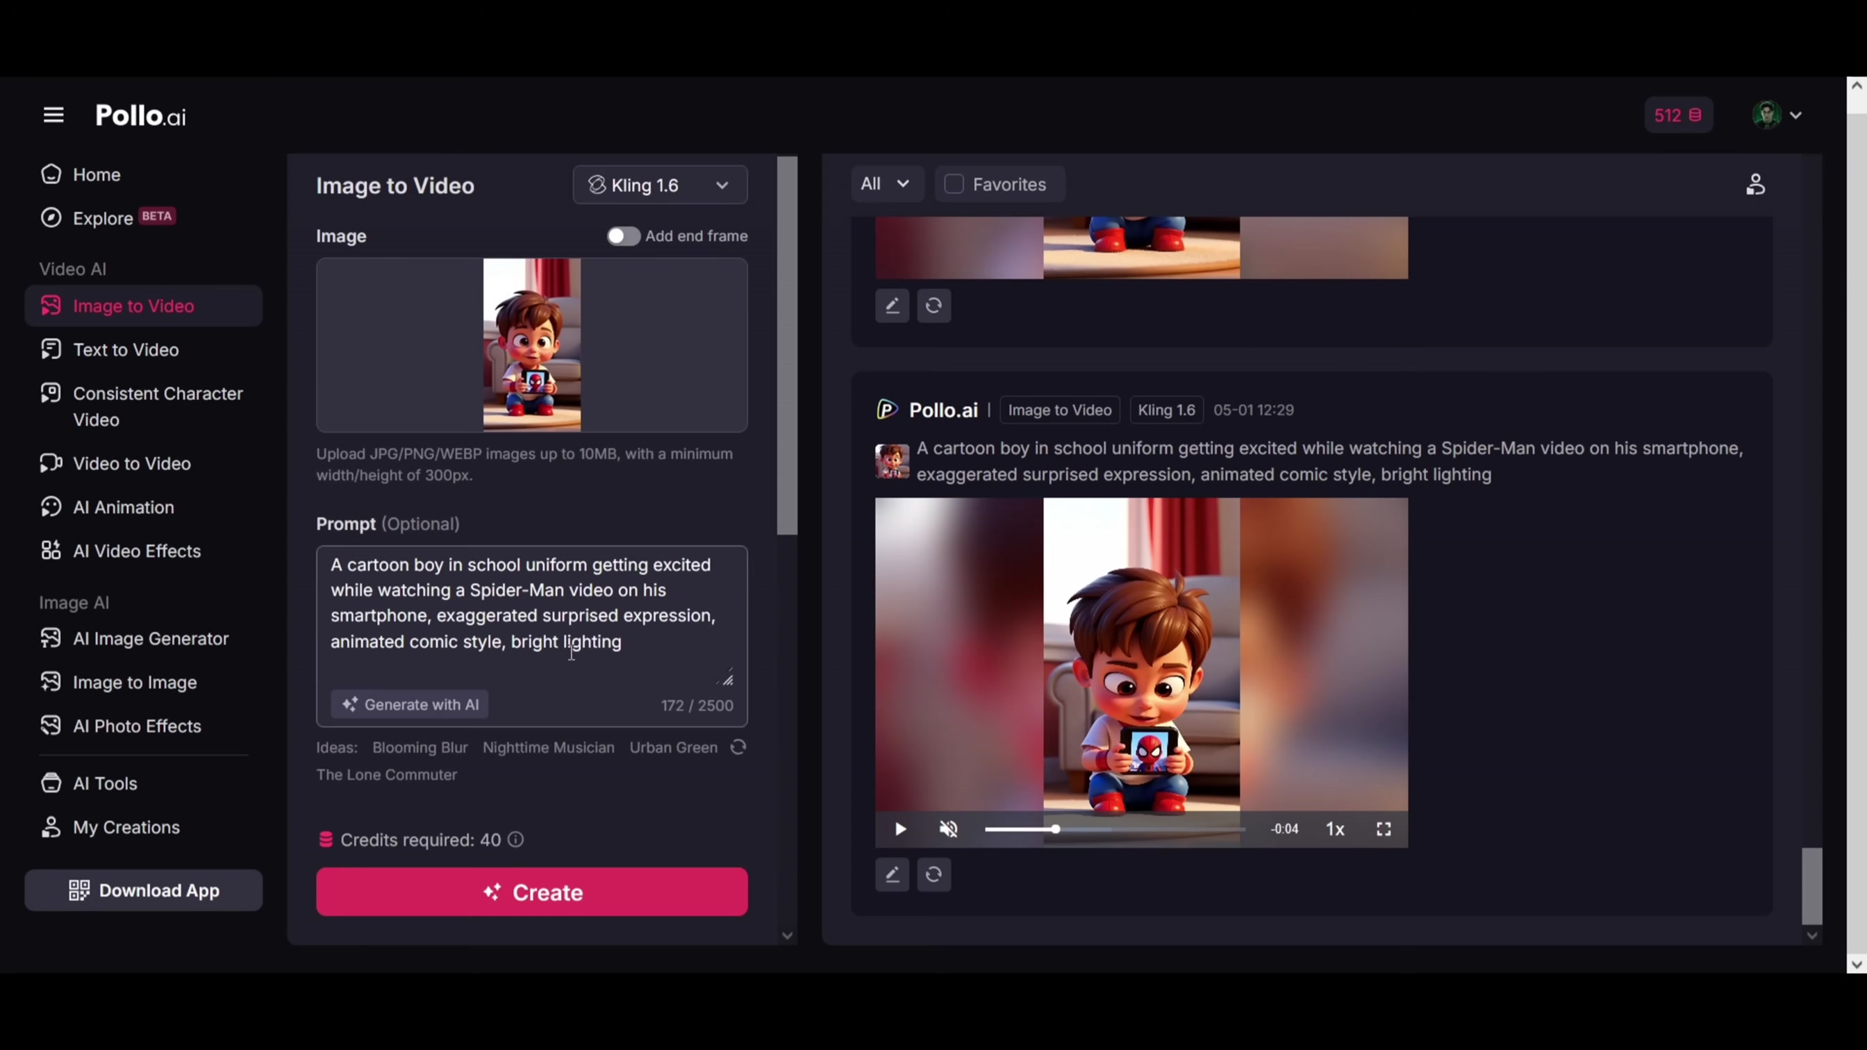Viewport: 1867px width, 1050px height.
Task: Unmute the video sound
Action: (948, 829)
